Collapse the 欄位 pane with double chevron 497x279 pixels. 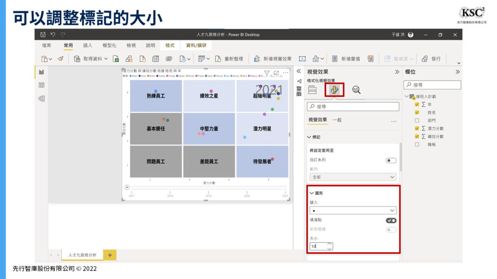457,72
